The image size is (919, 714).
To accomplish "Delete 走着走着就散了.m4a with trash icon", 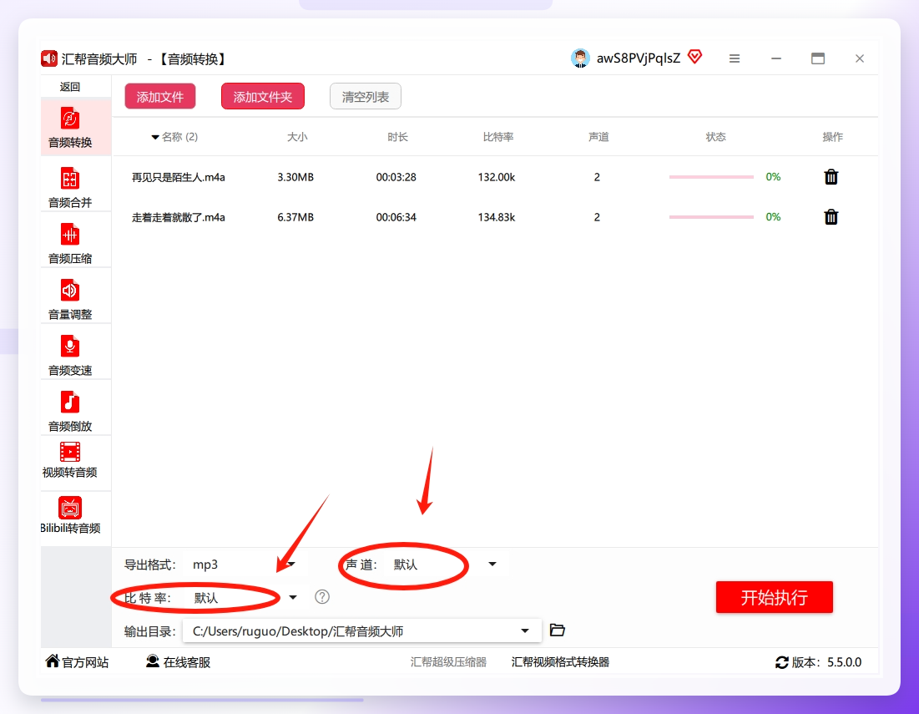I will point(831,217).
